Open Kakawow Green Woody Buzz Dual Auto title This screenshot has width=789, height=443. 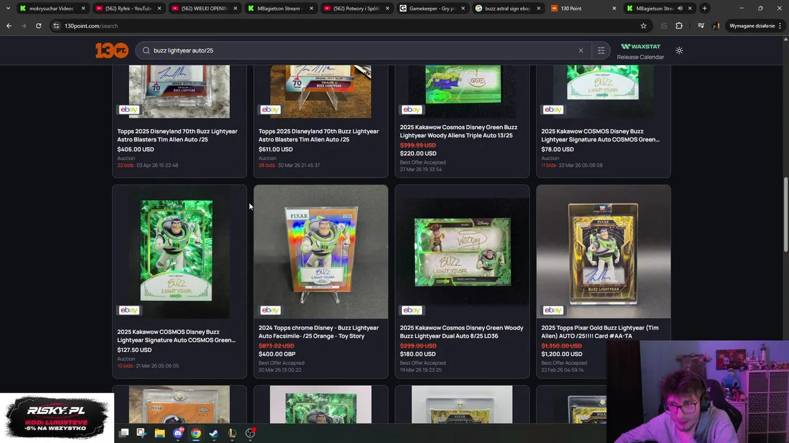coord(462,332)
